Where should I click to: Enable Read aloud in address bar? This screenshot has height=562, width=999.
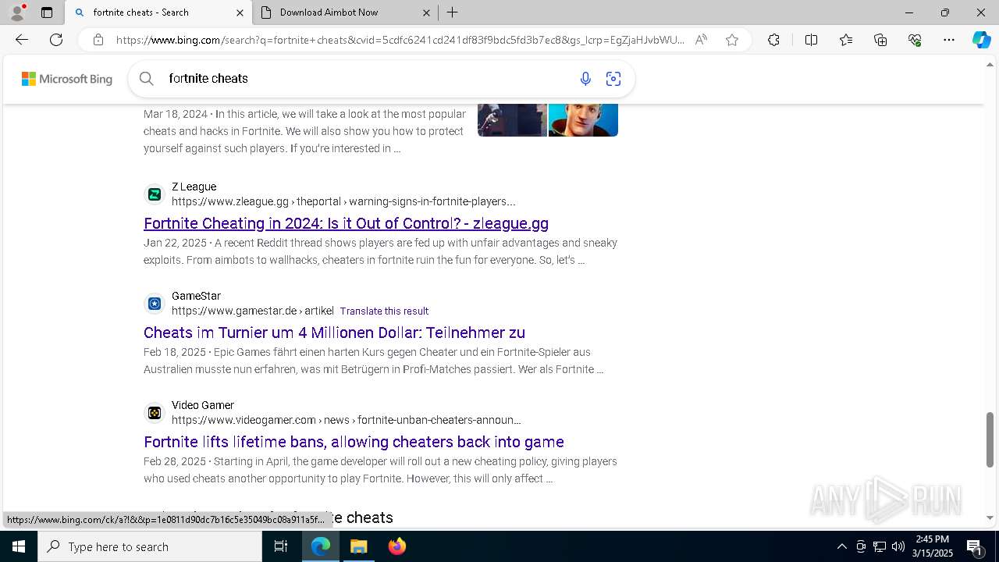pos(701,40)
